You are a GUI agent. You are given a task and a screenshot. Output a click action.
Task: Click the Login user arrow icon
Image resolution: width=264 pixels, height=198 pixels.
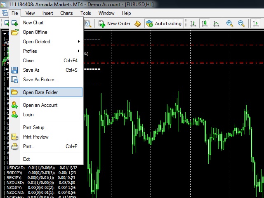pyautogui.click(x=15, y=115)
